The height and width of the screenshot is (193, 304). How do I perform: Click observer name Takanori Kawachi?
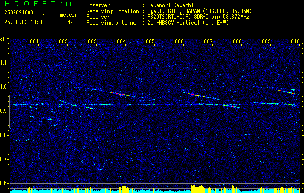pyautogui.click(x=171, y=5)
